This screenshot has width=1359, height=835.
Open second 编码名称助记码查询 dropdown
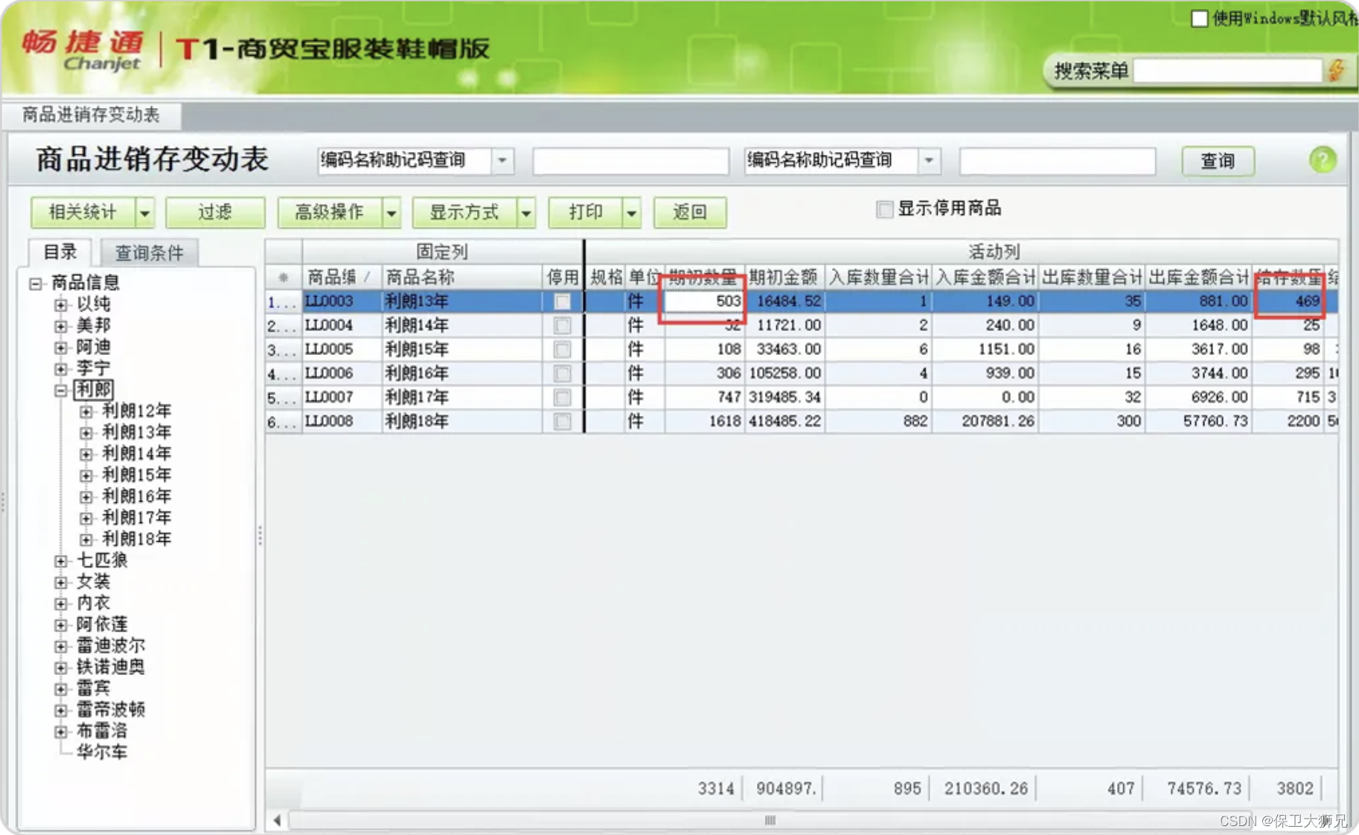tap(929, 160)
